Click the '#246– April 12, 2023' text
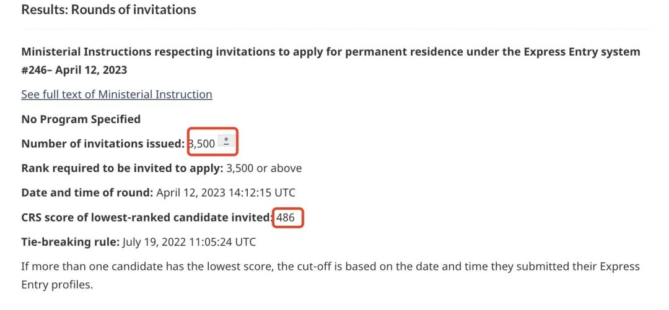Image resolution: width=669 pixels, height=310 pixels. 74,70
